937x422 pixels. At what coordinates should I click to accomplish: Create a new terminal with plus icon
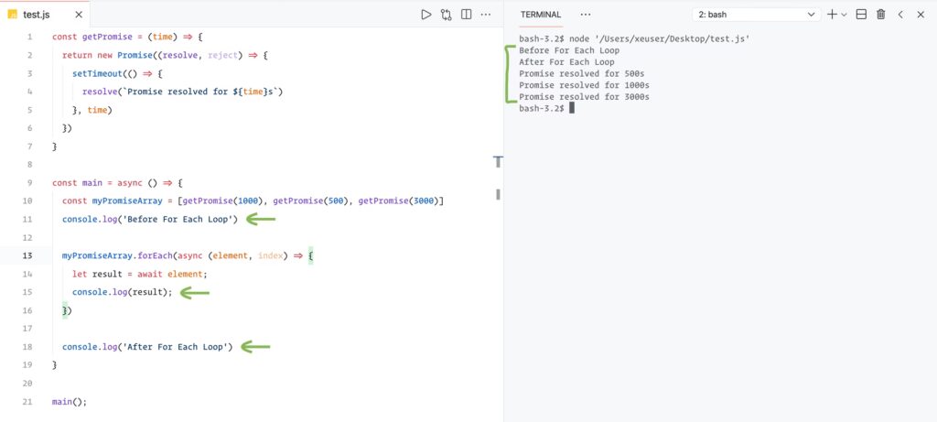pyautogui.click(x=832, y=15)
